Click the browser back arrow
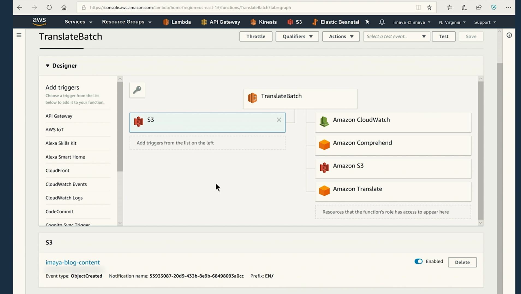This screenshot has height=294, width=521. (20, 7)
